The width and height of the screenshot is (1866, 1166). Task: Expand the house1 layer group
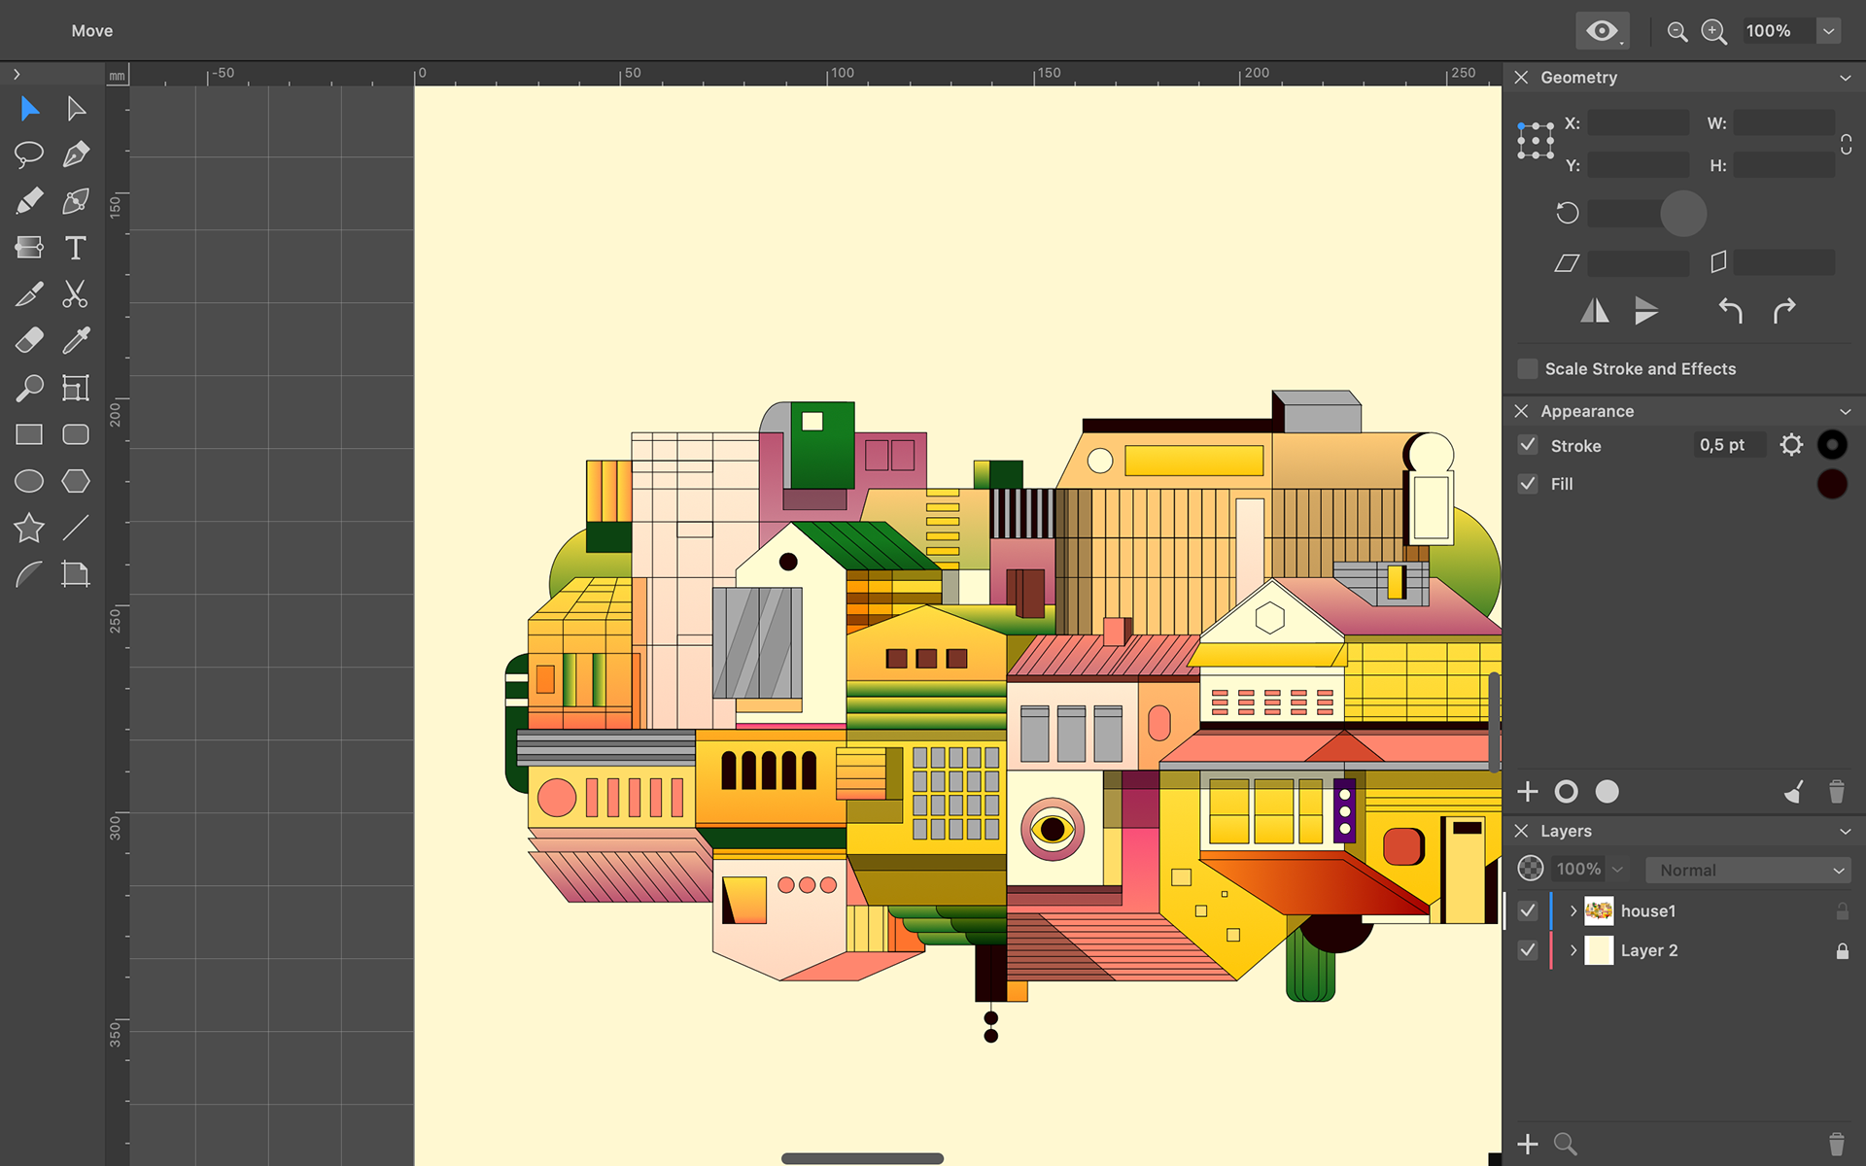(1573, 910)
